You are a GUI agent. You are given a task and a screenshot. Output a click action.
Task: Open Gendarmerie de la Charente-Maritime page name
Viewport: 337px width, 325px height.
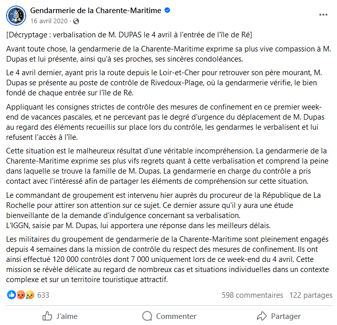tap(96, 10)
